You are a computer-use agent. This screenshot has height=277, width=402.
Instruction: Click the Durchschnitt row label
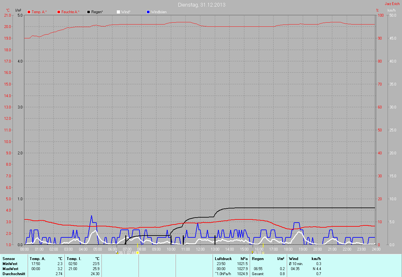pyautogui.click(x=14, y=274)
